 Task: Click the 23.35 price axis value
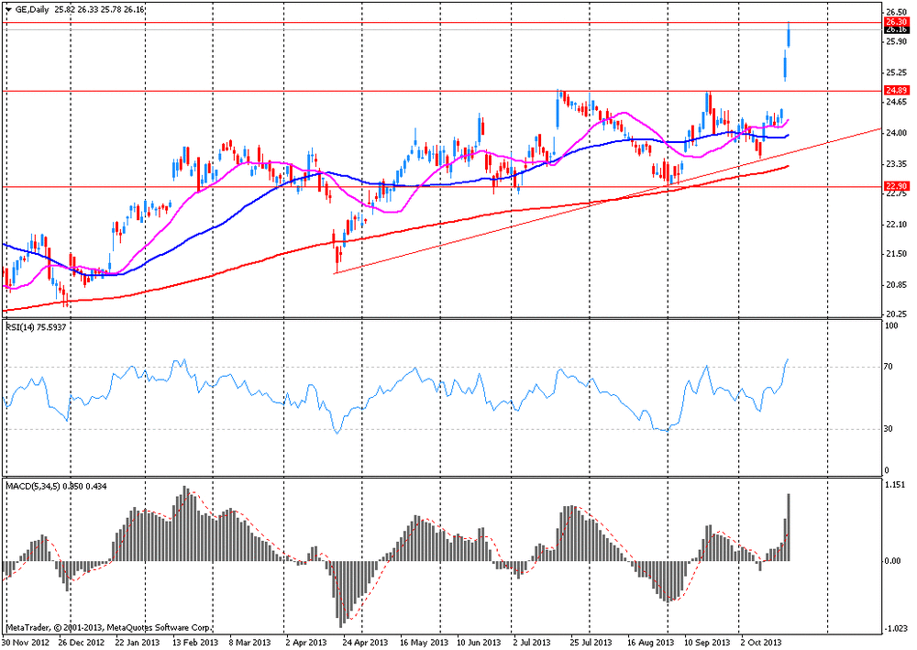[896, 164]
